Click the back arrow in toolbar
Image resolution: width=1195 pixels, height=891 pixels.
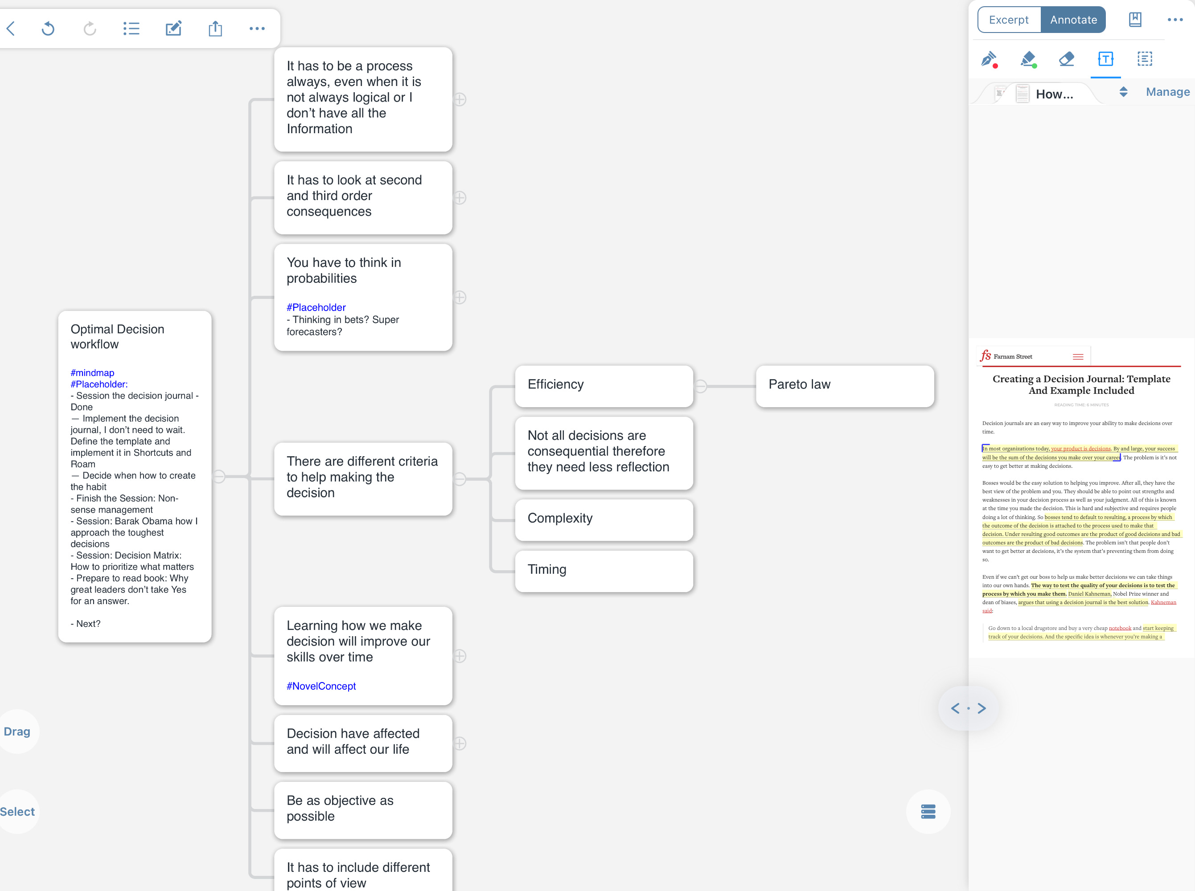click(x=11, y=29)
